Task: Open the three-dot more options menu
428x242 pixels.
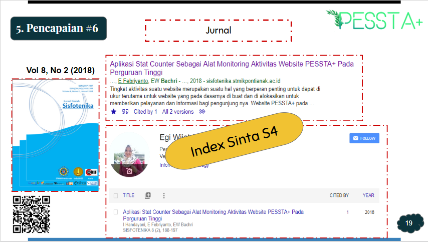Action: [163, 195]
